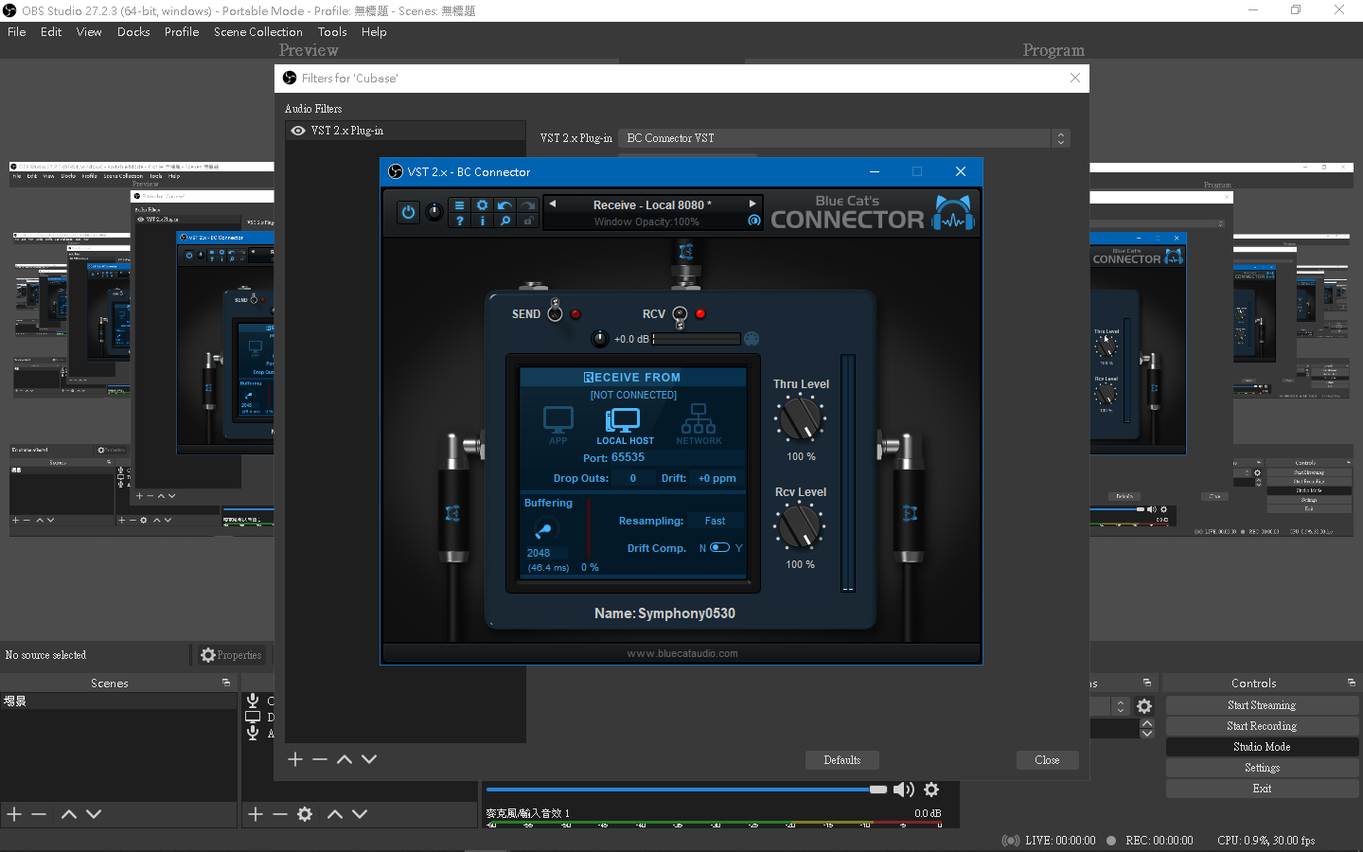Click the Close button at Filters dialog bottom
Viewport: 1363px width, 852px height.
(x=1047, y=760)
